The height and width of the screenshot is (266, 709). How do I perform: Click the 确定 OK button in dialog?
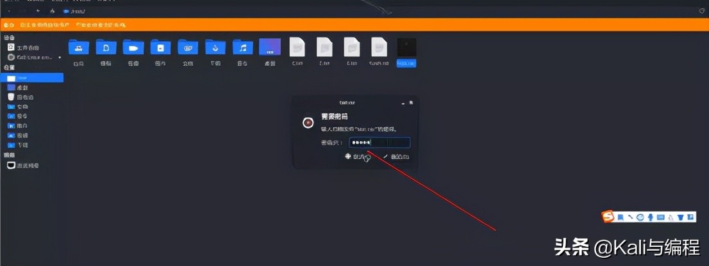(x=396, y=157)
